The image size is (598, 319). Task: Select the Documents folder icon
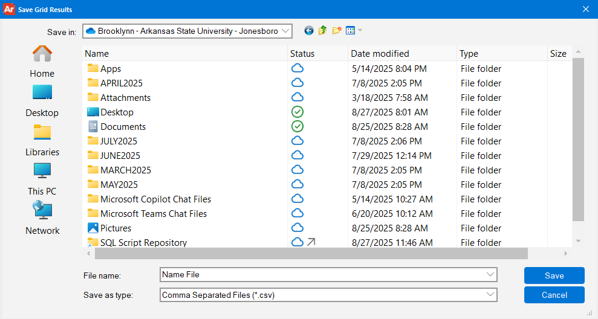click(x=93, y=126)
